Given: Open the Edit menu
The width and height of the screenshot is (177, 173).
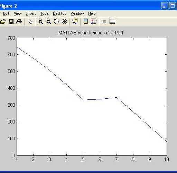Looking at the screenshot, I should click(x=6, y=13).
